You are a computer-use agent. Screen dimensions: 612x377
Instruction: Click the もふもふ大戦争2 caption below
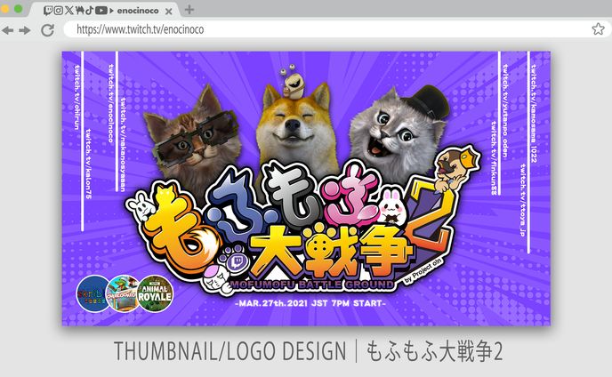pos(434,351)
